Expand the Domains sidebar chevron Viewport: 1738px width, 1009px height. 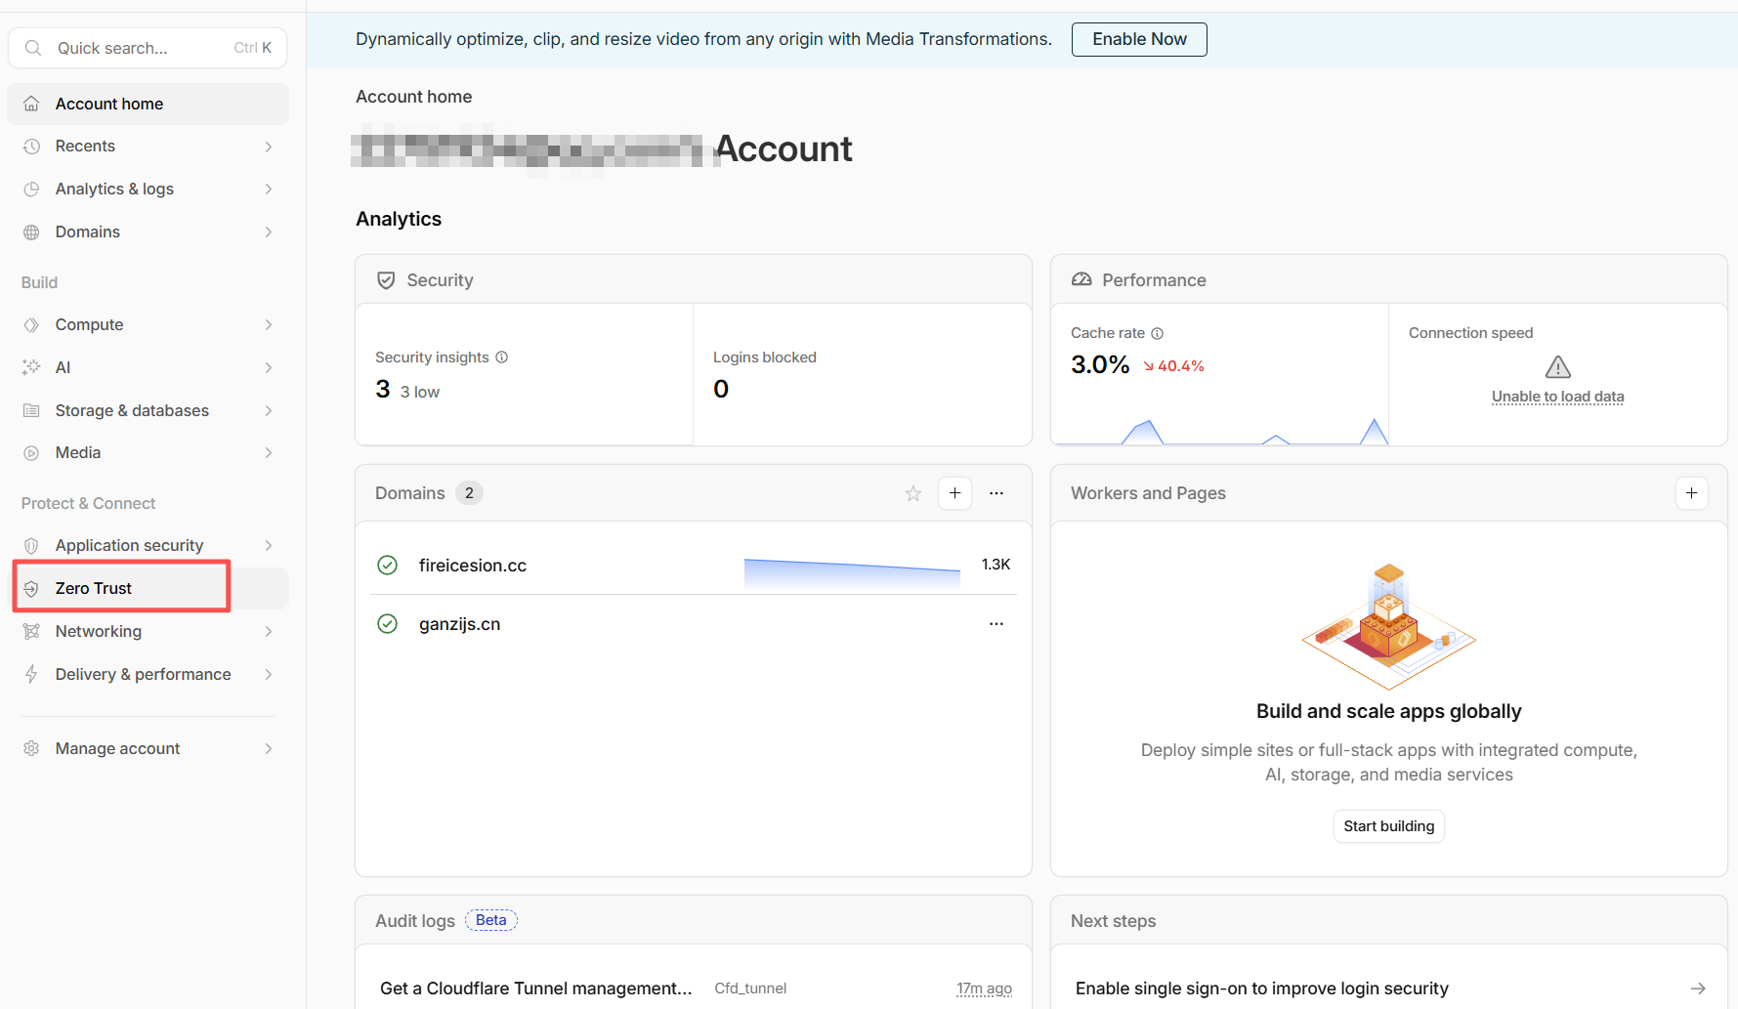(x=269, y=232)
